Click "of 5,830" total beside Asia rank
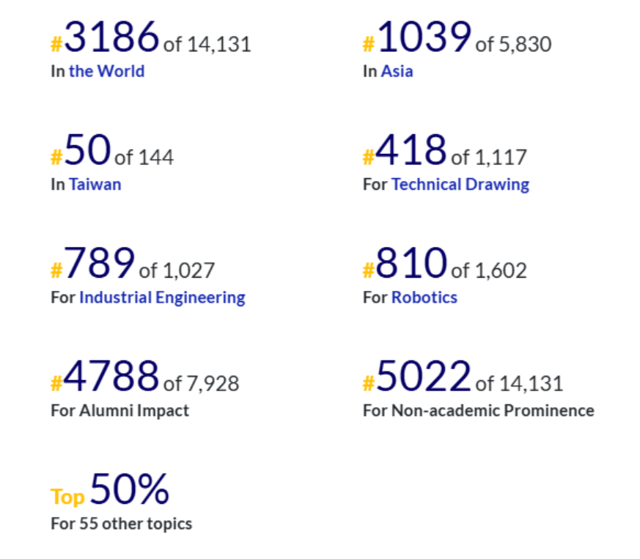 tap(513, 45)
